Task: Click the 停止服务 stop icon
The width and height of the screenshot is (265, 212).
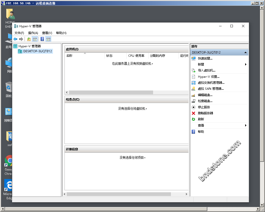Action: [193, 107]
